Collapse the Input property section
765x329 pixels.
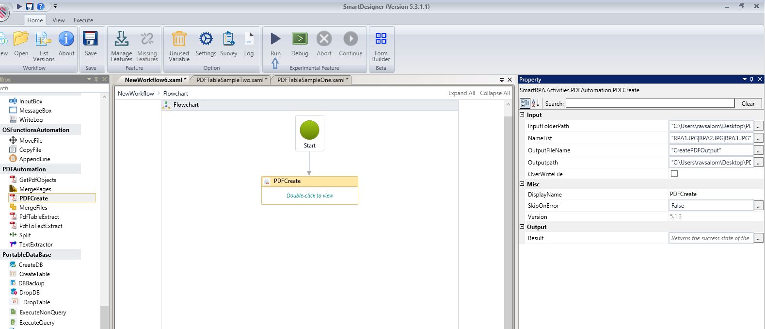[522, 115]
